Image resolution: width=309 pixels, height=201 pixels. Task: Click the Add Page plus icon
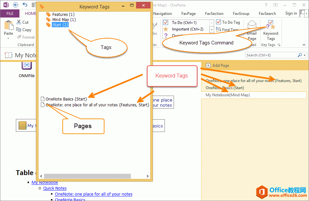(208, 65)
